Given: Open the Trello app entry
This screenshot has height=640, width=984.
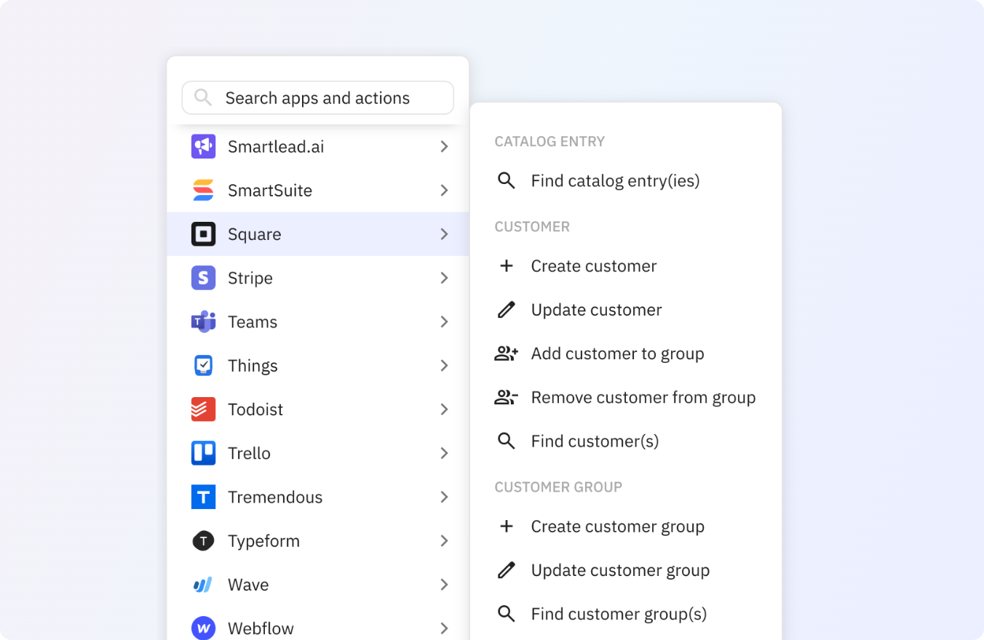Looking at the screenshot, I should pyautogui.click(x=318, y=453).
